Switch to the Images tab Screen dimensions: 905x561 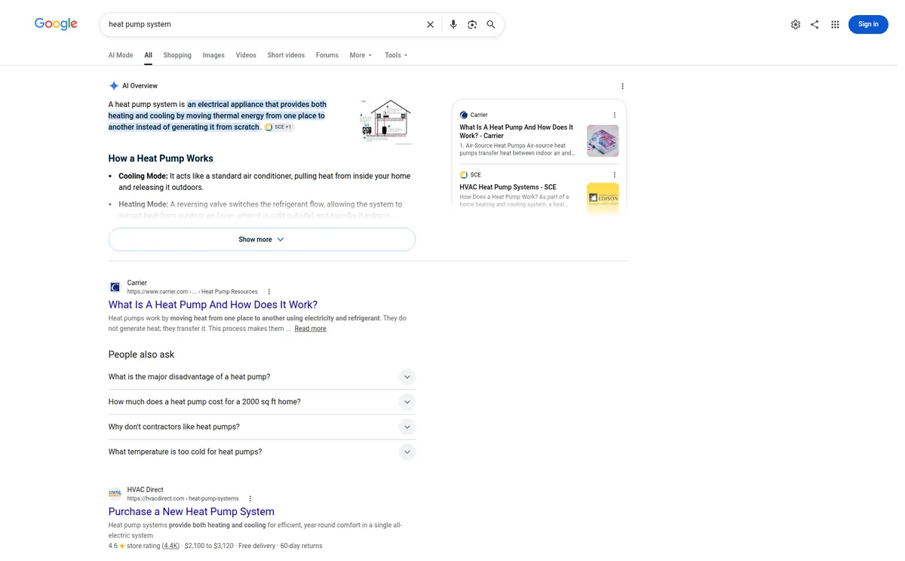point(213,55)
